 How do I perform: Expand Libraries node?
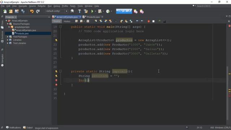pyautogui.click(x=8, y=40)
